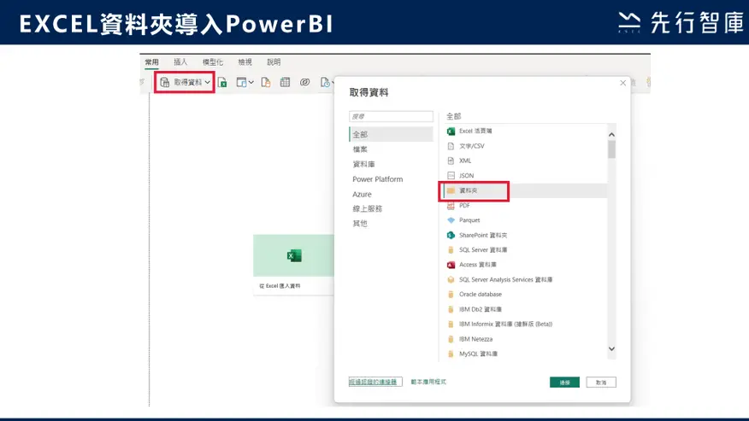
Task: Expand the data hub dropdown chevron
Action: (251, 83)
